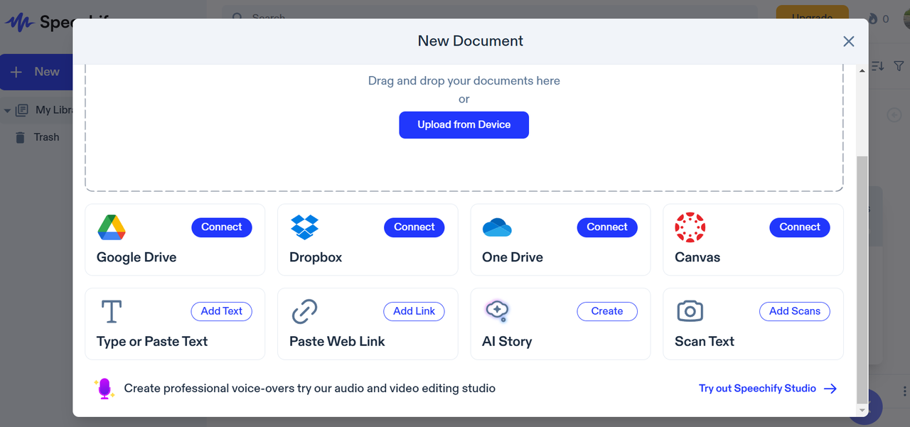Click the Type or Paste Text T icon
The image size is (910, 427).
[112, 311]
